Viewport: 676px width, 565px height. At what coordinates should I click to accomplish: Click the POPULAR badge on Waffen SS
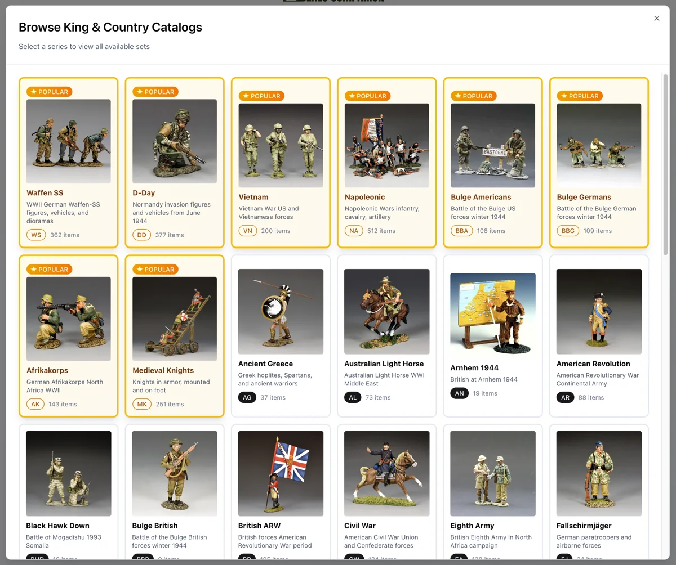click(x=49, y=92)
